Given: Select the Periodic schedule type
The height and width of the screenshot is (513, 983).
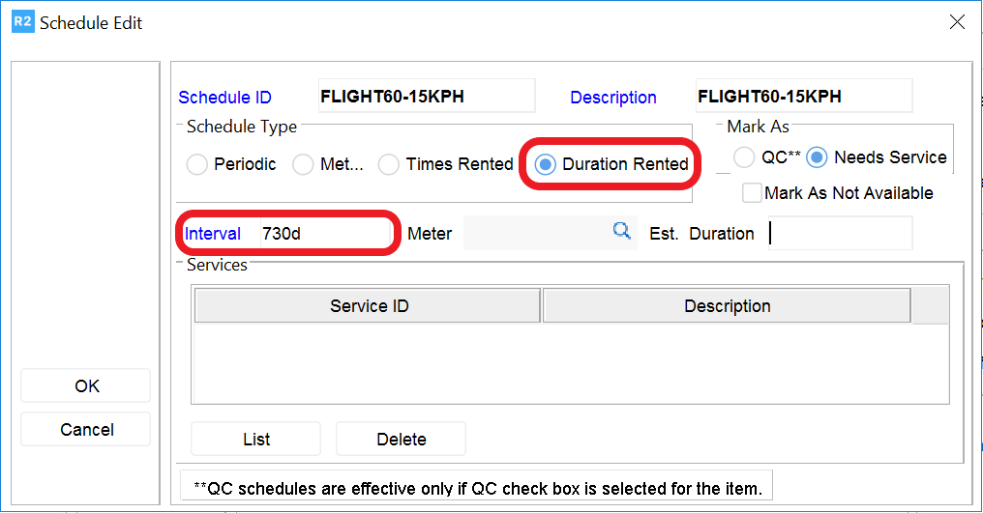Looking at the screenshot, I should (x=197, y=165).
